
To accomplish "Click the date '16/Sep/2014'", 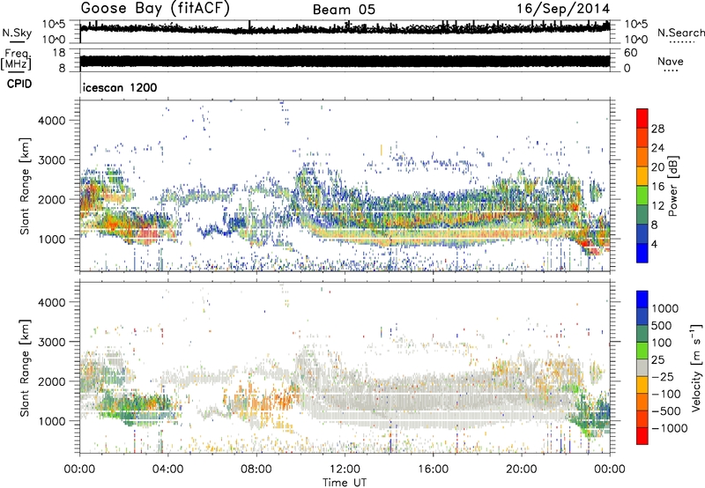I will point(563,9).
